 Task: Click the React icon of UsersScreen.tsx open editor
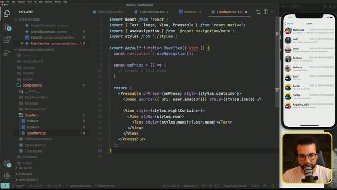(27, 32)
